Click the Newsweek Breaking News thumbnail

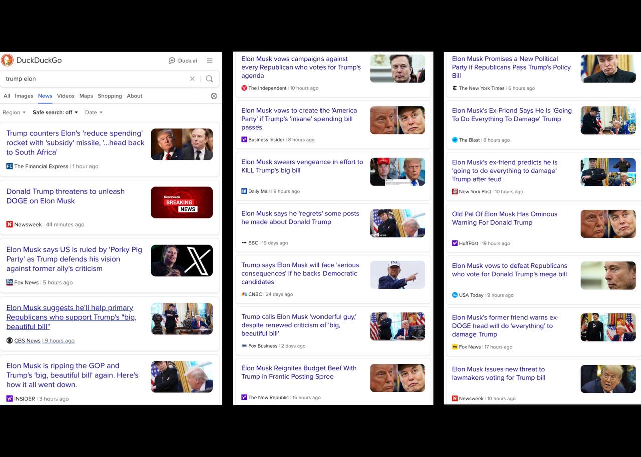pyautogui.click(x=182, y=202)
